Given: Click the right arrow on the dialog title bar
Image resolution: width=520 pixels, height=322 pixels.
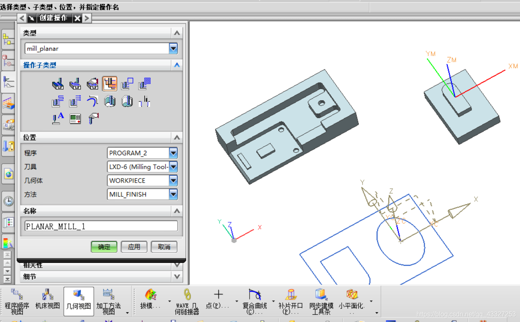Looking at the screenshot, I should click(x=87, y=18).
